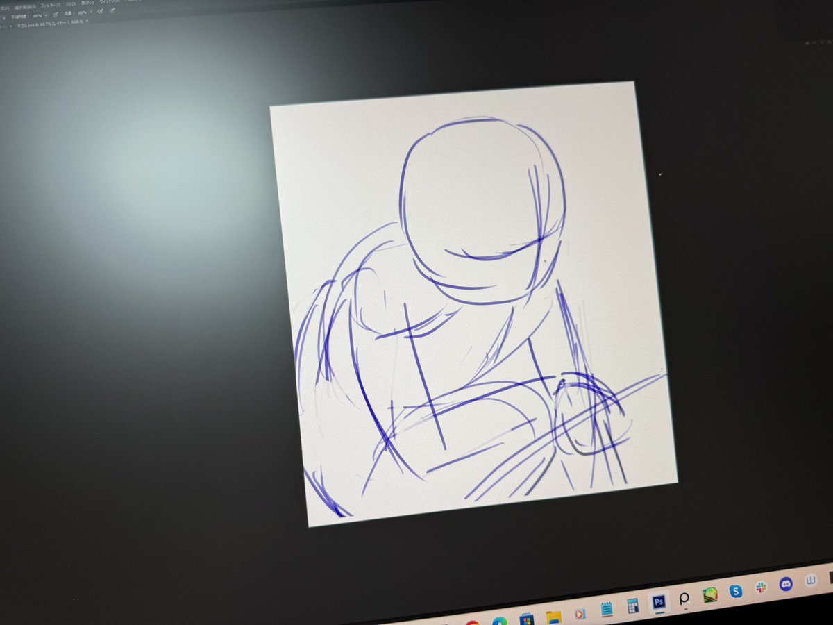Open the 表示 menu in Photoshop

click(87, 3)
